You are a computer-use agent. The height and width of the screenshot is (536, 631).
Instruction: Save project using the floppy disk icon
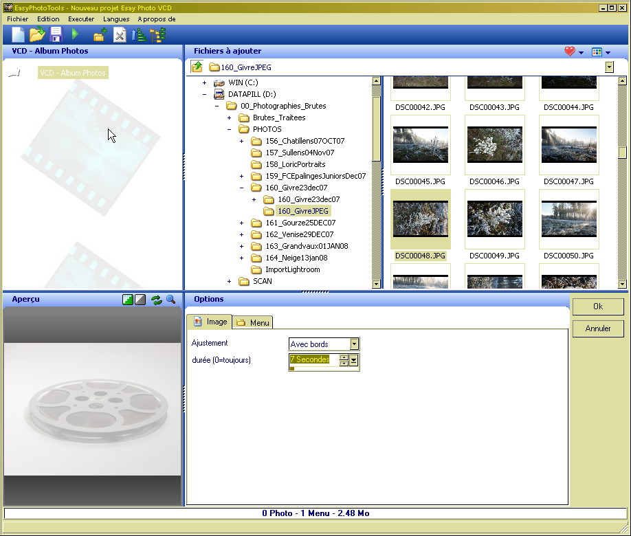tap(56, 35)
